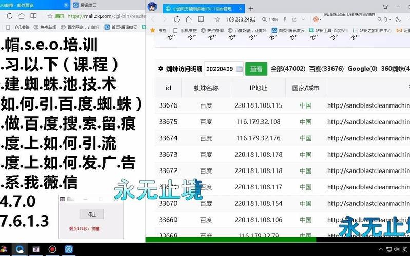This screenshot has width=410, height=256.
Task: Click the user avatar icon in the right browser
Action: coord(152,8)
